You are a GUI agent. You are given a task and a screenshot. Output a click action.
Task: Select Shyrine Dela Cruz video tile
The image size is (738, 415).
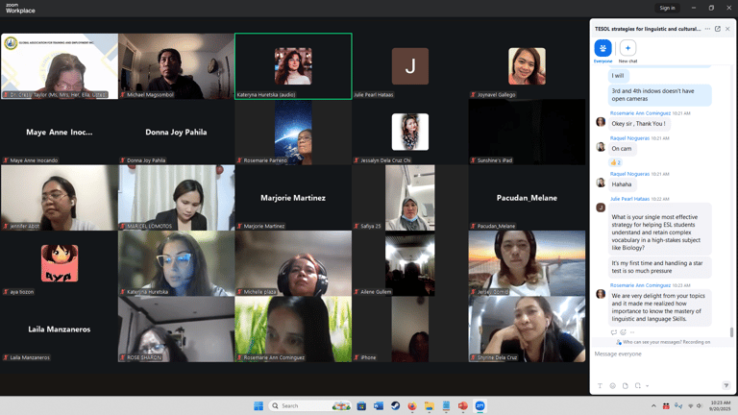click(x=527, y=330)
